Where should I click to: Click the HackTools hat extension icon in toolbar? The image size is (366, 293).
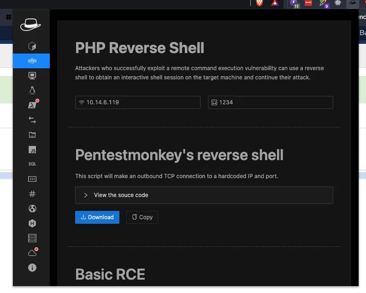pos(353,3)
